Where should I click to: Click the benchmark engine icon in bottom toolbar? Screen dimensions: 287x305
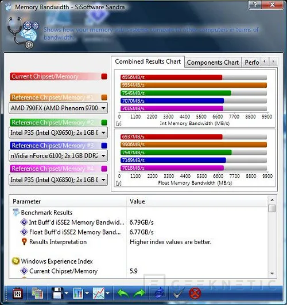17,293
